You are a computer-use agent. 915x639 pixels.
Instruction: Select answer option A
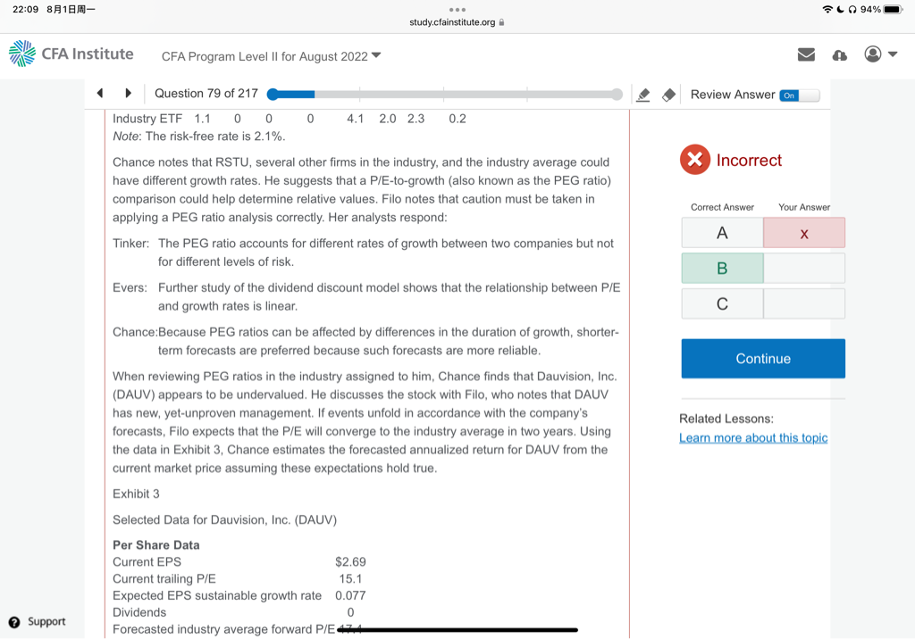722,233
